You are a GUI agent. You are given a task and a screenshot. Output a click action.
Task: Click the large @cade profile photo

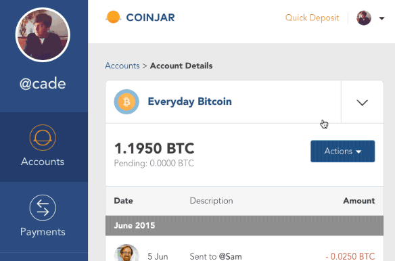(x=43, y=34)
